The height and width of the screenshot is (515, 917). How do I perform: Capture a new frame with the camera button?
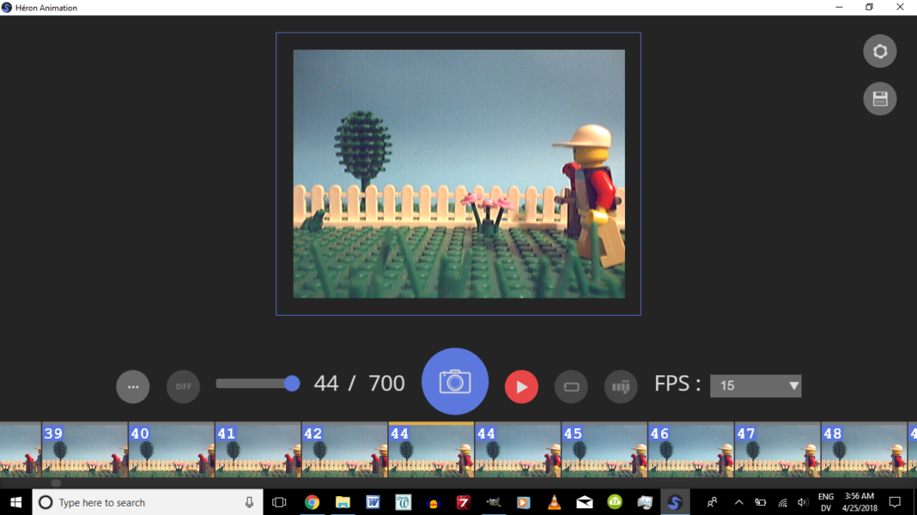[454, 381]
